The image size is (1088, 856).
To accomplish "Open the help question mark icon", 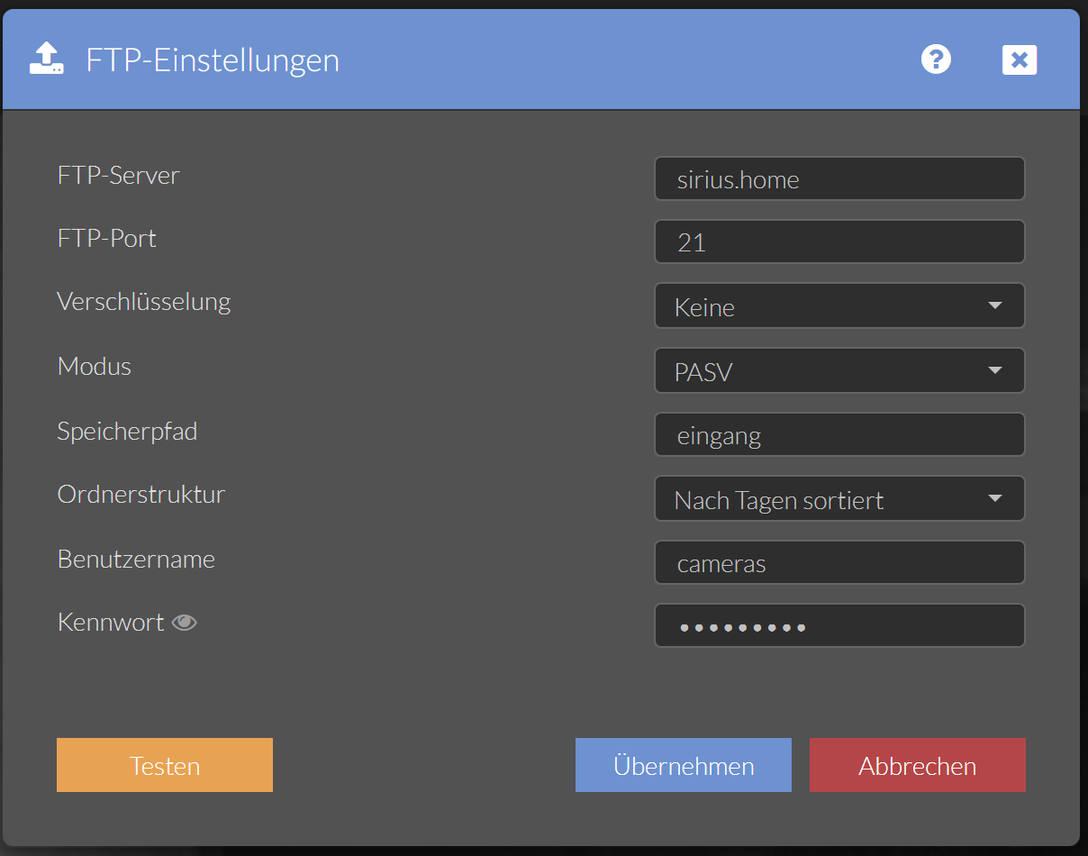I will click(936, 60).
